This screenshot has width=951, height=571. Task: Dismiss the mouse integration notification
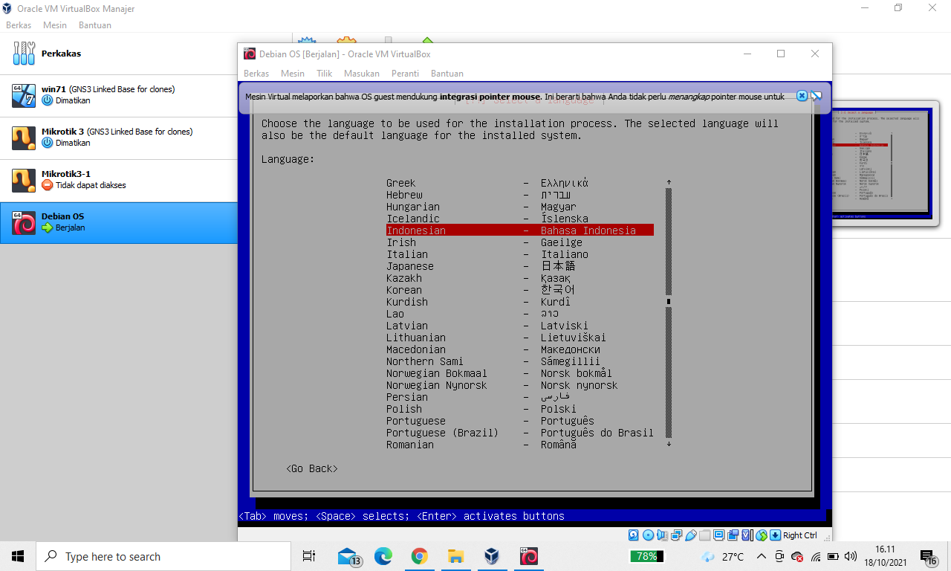point(802,96)
